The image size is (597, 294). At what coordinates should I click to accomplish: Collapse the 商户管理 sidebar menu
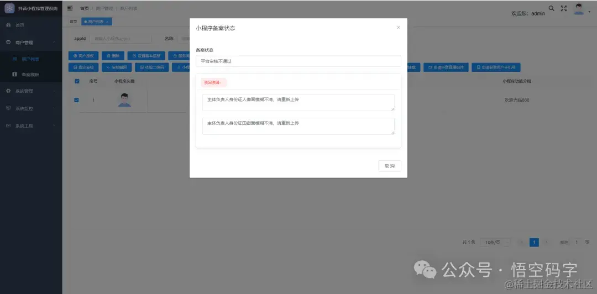click(x=31, y=43)
